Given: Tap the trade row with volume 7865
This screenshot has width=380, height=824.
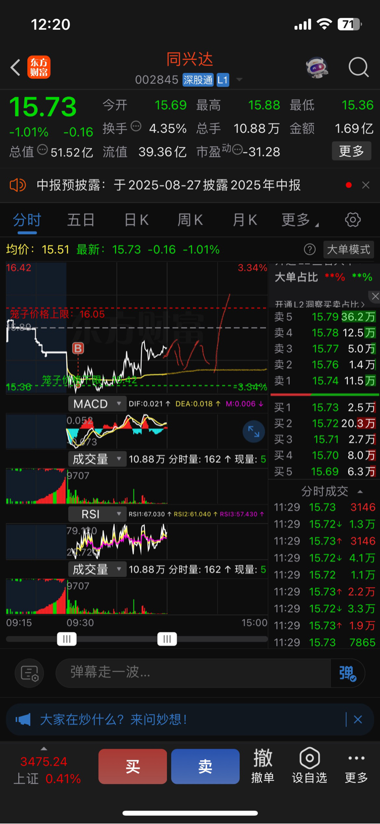Looking at the screenshot, I should tap(325, 642).
